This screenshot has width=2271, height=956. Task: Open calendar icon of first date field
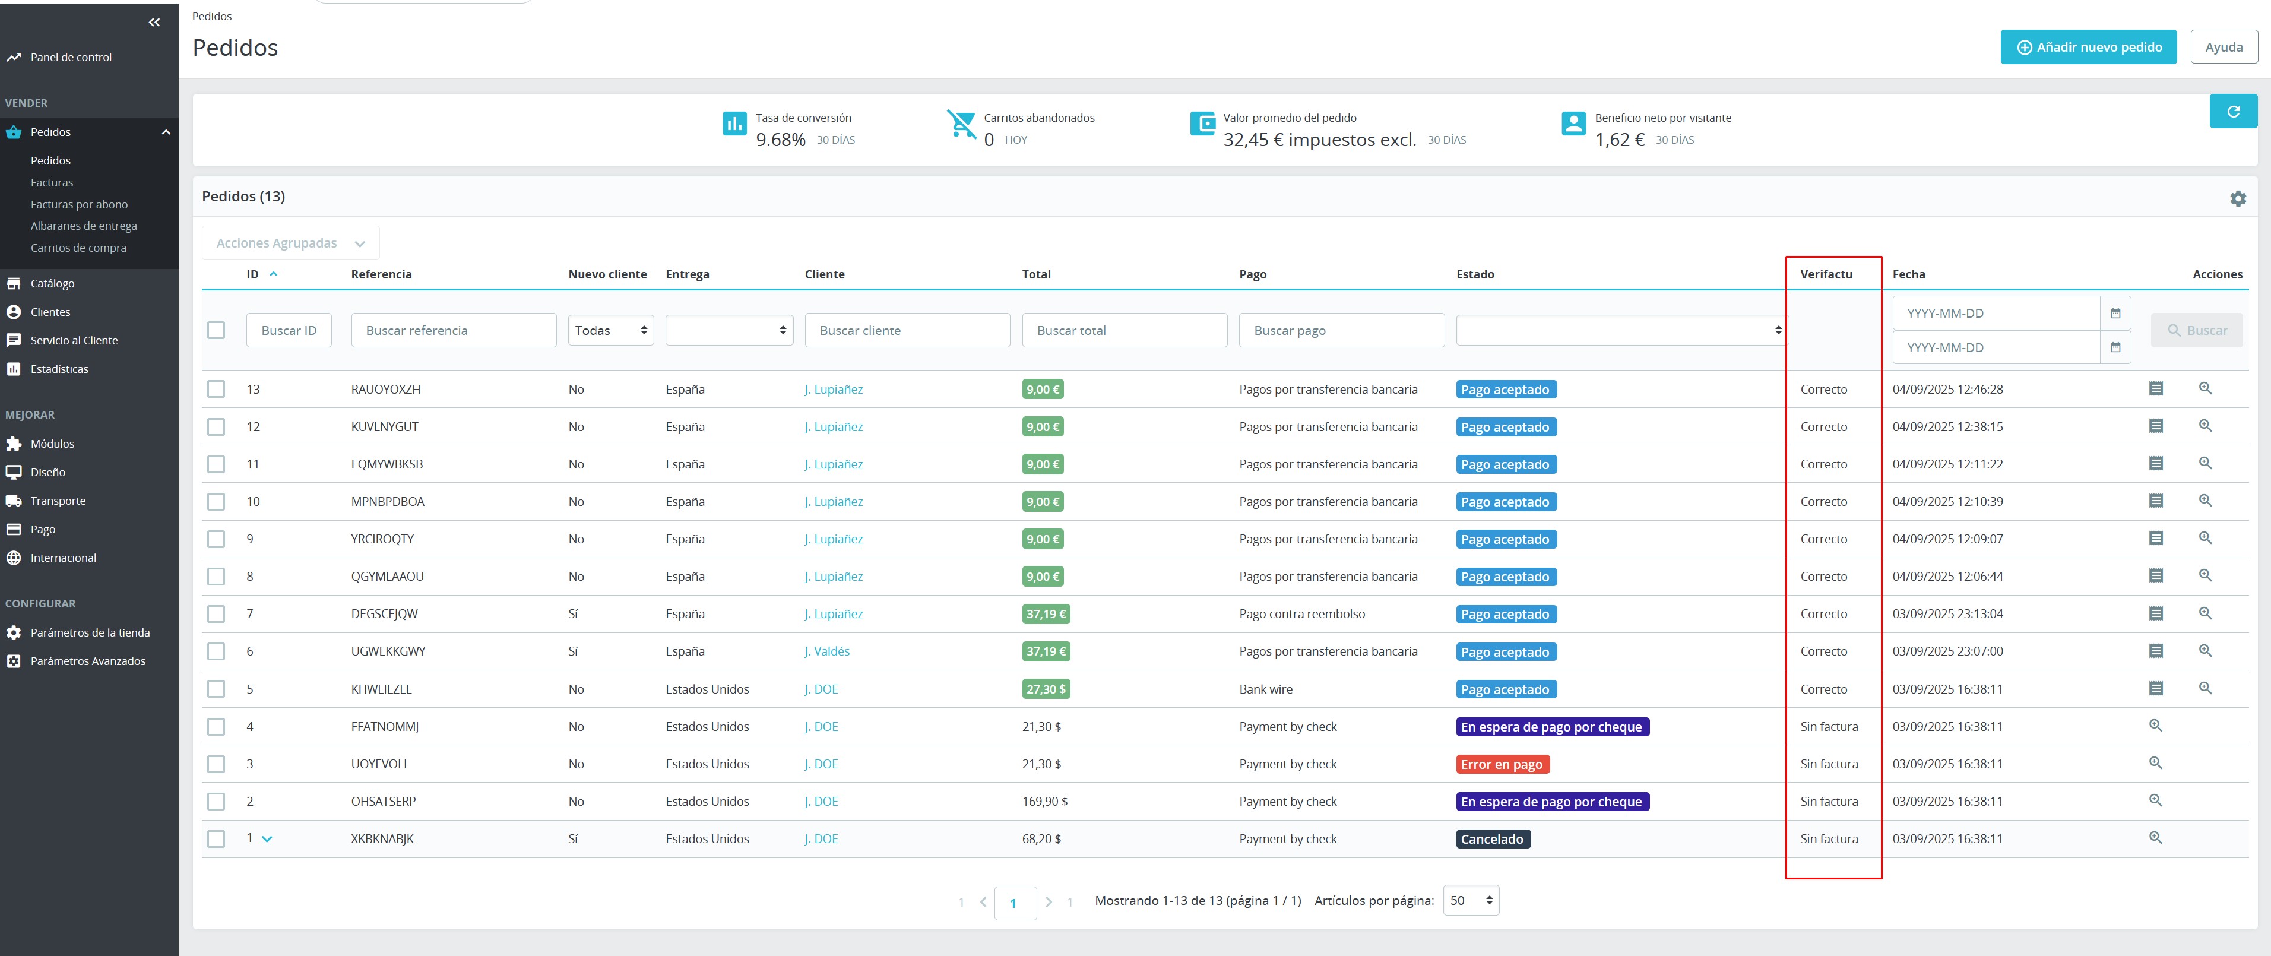point(2115,313)
